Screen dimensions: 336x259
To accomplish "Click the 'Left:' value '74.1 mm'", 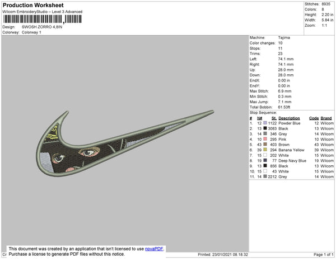I will 286,59.
